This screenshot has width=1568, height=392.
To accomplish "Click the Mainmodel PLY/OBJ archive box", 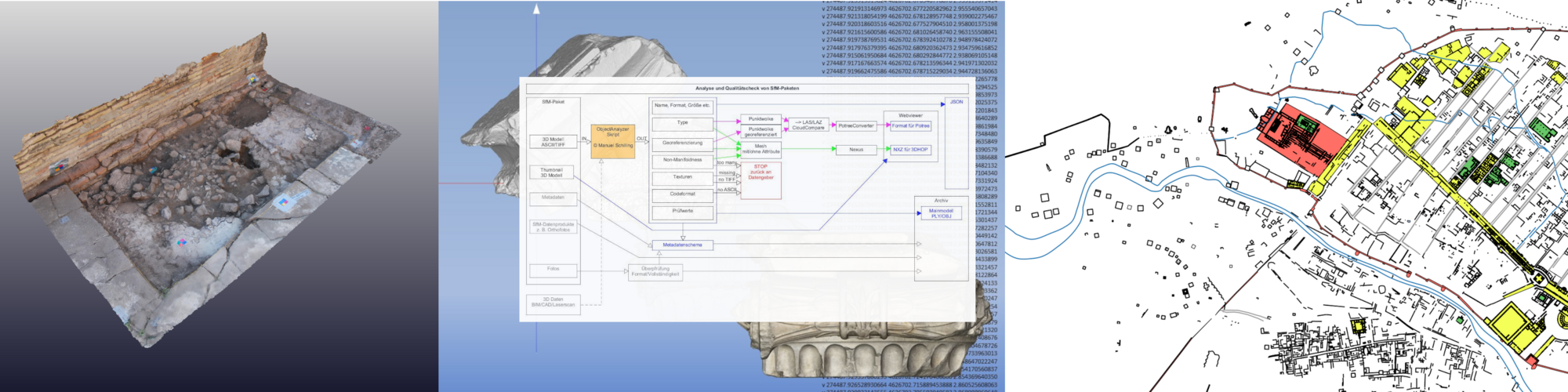I will (941, 213).
